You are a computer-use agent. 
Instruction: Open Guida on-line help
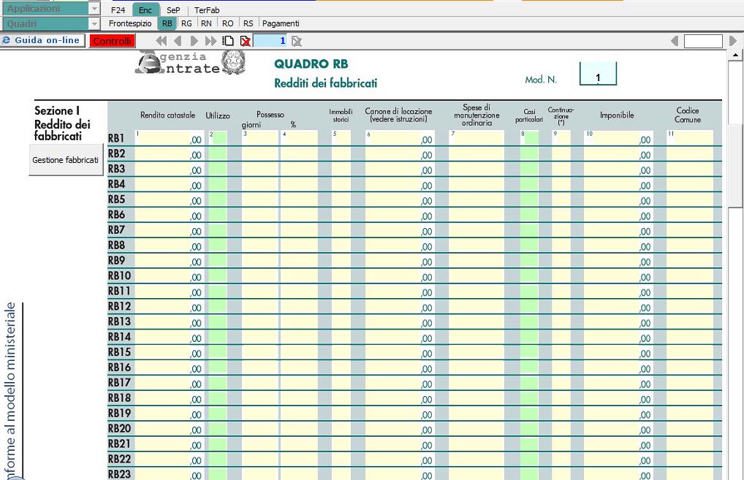[42, 40]
